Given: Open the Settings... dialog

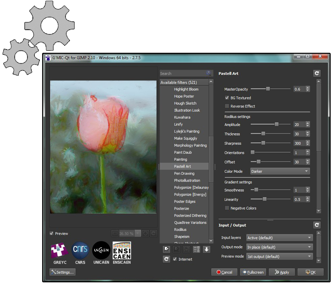Looking at the screenshot, I should tap(63, 272).
